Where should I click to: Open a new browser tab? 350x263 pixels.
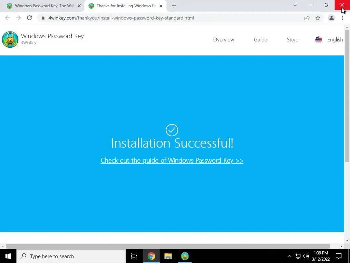point(174,6)
